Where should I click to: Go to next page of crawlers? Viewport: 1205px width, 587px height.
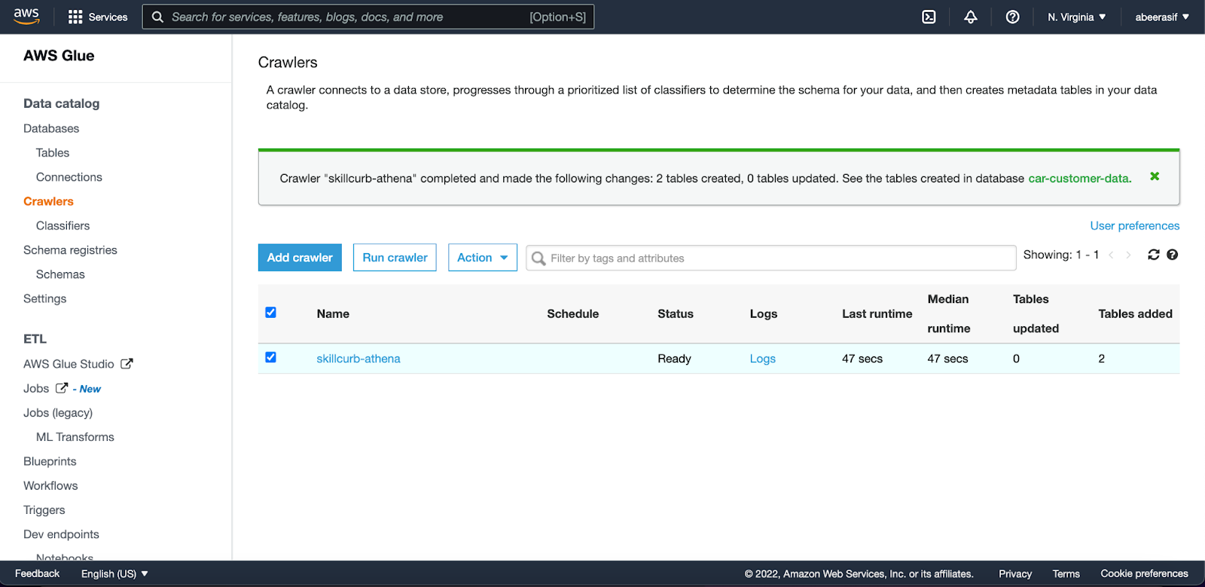(1128, 255)
